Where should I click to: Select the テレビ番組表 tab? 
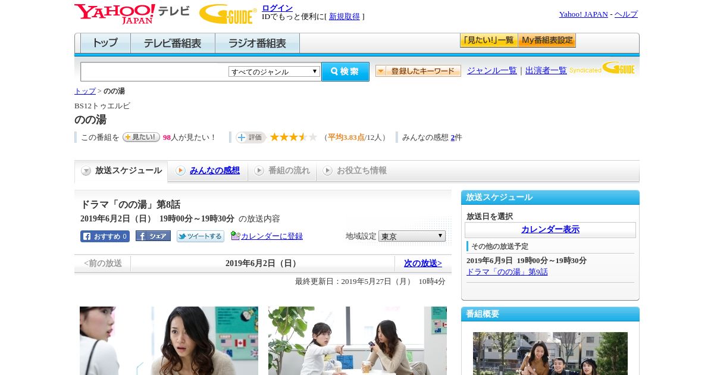pyautogui.click(x=173, y=43)
